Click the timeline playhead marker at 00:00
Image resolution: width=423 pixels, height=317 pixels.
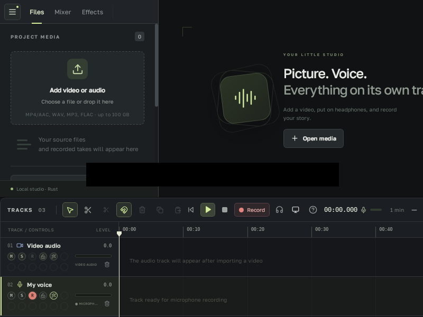pyautogui.click(x=119, y=234)
